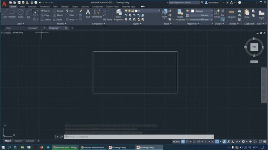Select the Rectangle tool in Draw panel
The image size is (268, 150).
pos(34,11)
